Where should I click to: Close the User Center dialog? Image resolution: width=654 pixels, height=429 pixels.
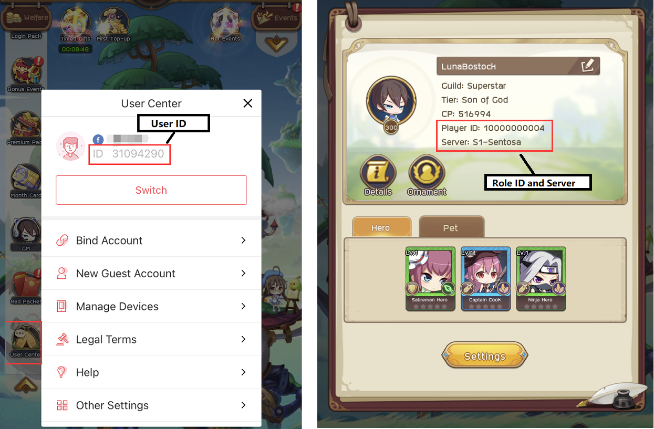(x=248, y=103)
